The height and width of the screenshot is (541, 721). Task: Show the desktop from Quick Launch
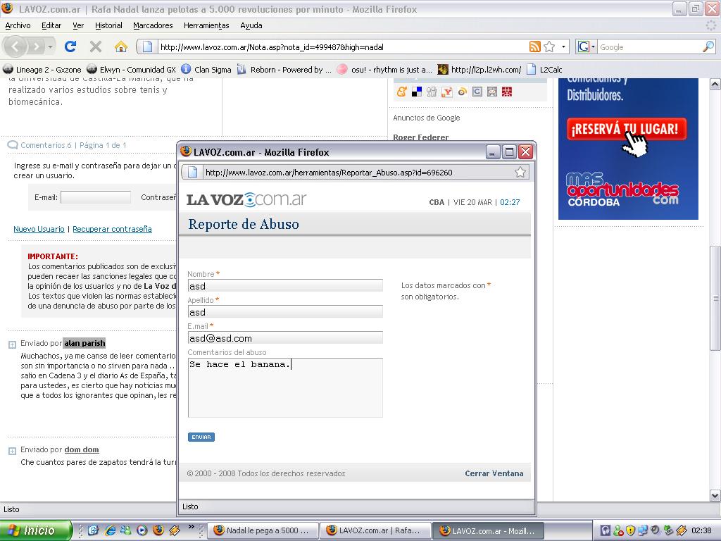coord(94,530)
